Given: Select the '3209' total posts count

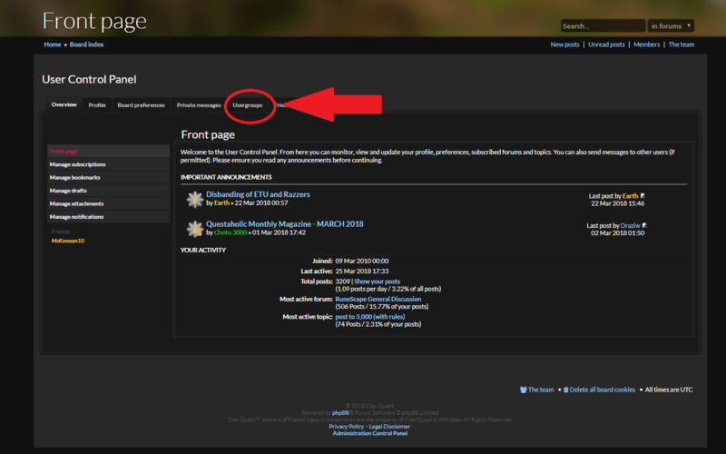Looking at the screenshot, I should tap(343, 281).
